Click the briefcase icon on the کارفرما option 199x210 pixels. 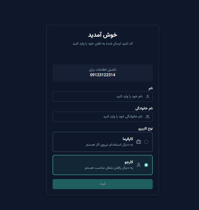pyautogui.click(x=139, y=142)
